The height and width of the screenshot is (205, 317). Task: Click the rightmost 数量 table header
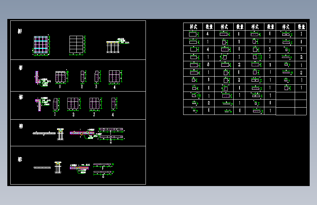click(301, 27)
